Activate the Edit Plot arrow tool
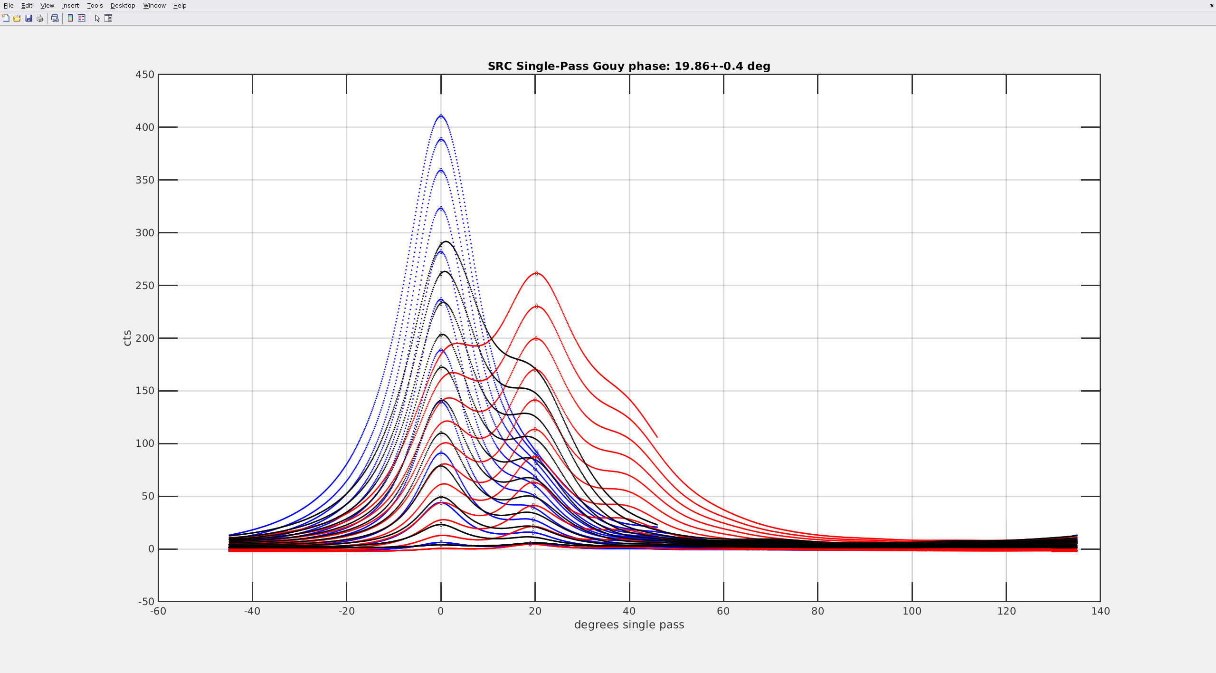The width and height of the screenshot is (1216, 673). click(97, 18)
